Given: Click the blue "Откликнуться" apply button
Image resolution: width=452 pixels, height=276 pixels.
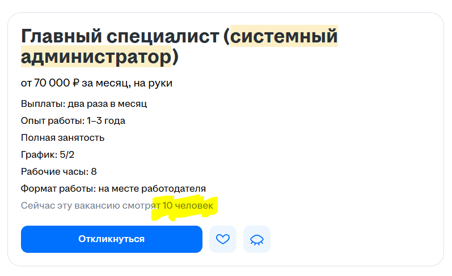Looking at the screenshot, I should pos(112,239).
